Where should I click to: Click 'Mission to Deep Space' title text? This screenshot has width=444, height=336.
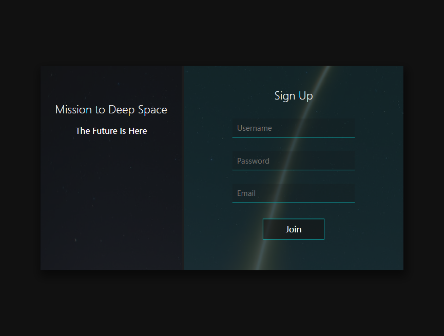(111, 110)
